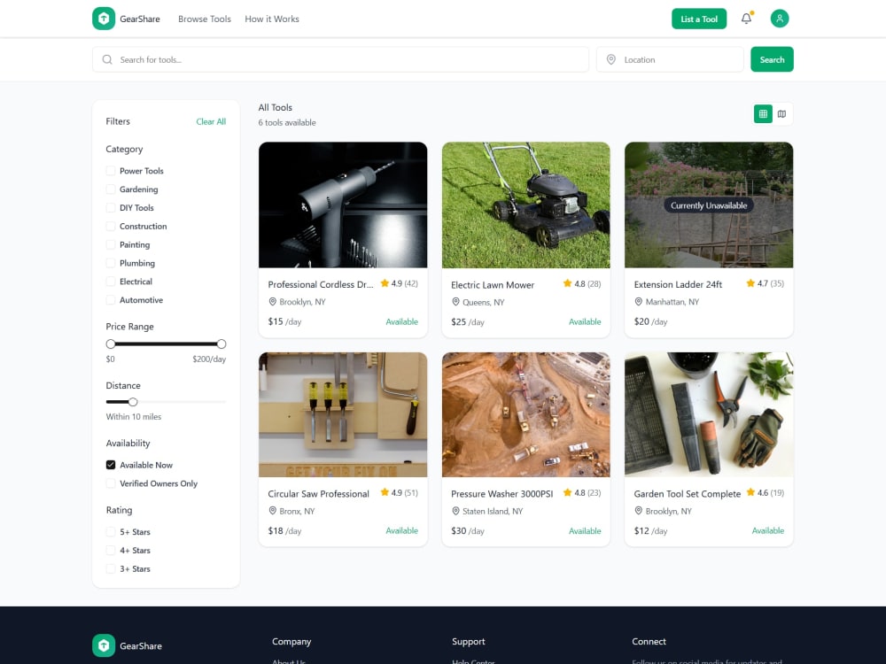Select the 5+ Stars rating filter
Image resolution: width=886 pixels, height=664 pixels.
point(111,532)
